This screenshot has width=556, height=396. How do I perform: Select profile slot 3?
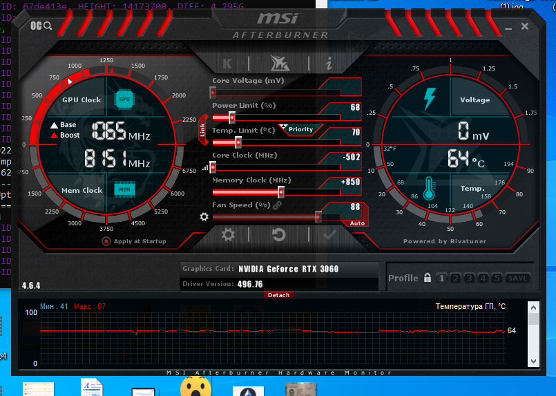point(469,279)
